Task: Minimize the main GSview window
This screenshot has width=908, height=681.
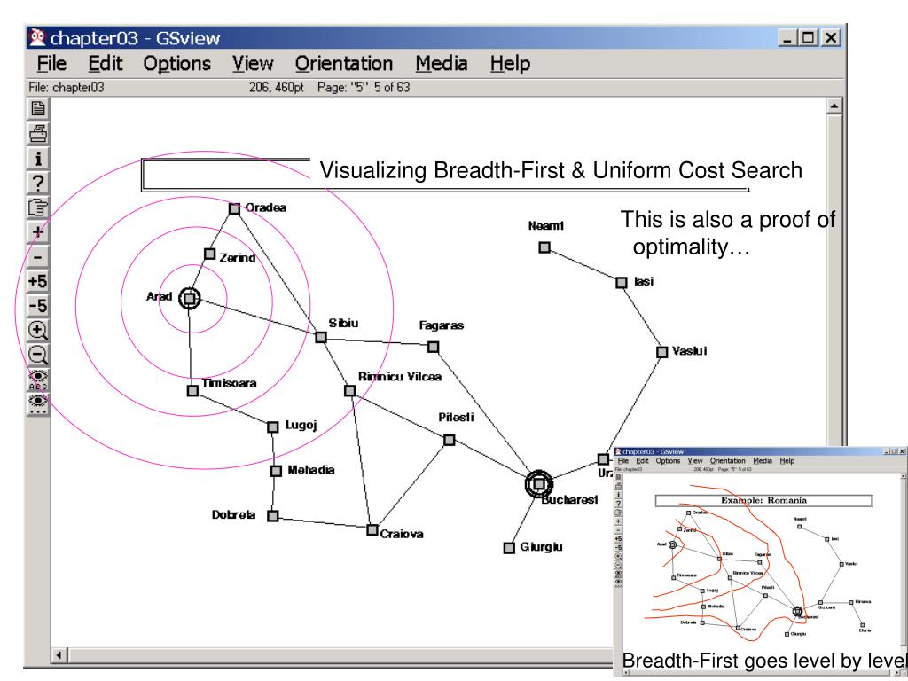Action: 787,38
